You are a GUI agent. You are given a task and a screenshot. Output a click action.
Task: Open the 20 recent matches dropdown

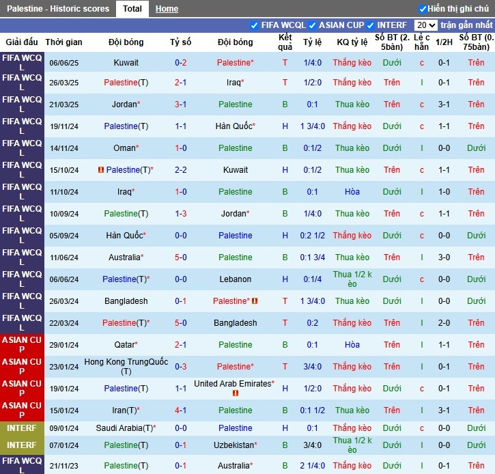[x=425, y=25]
